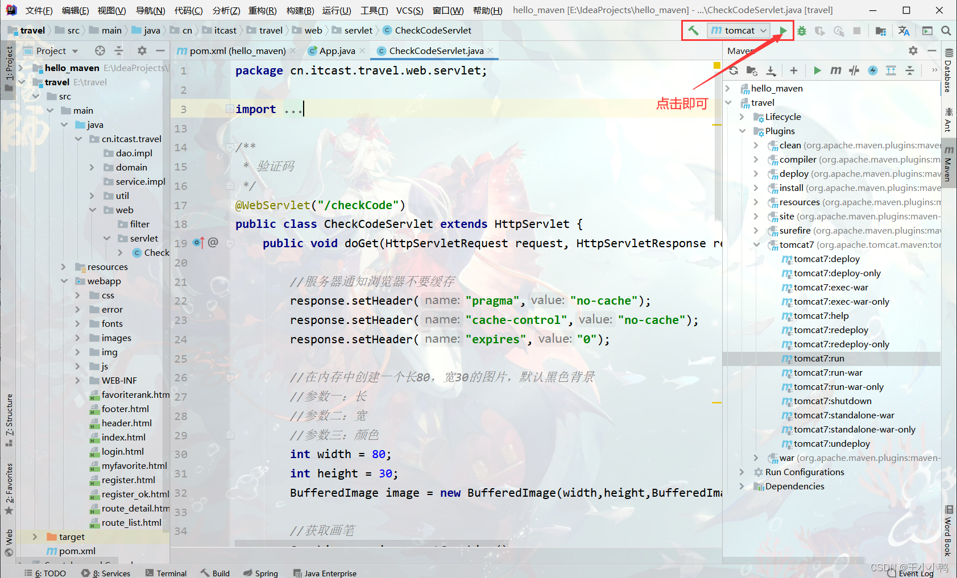Open 文件(F) menu

point(39,10)
